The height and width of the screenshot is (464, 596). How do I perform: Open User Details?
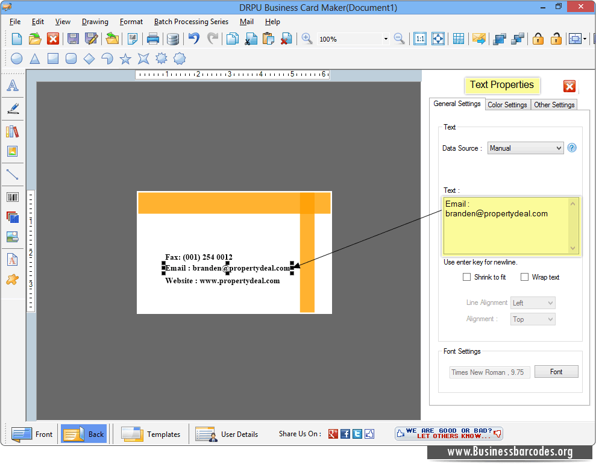click(x=227, y=434)
